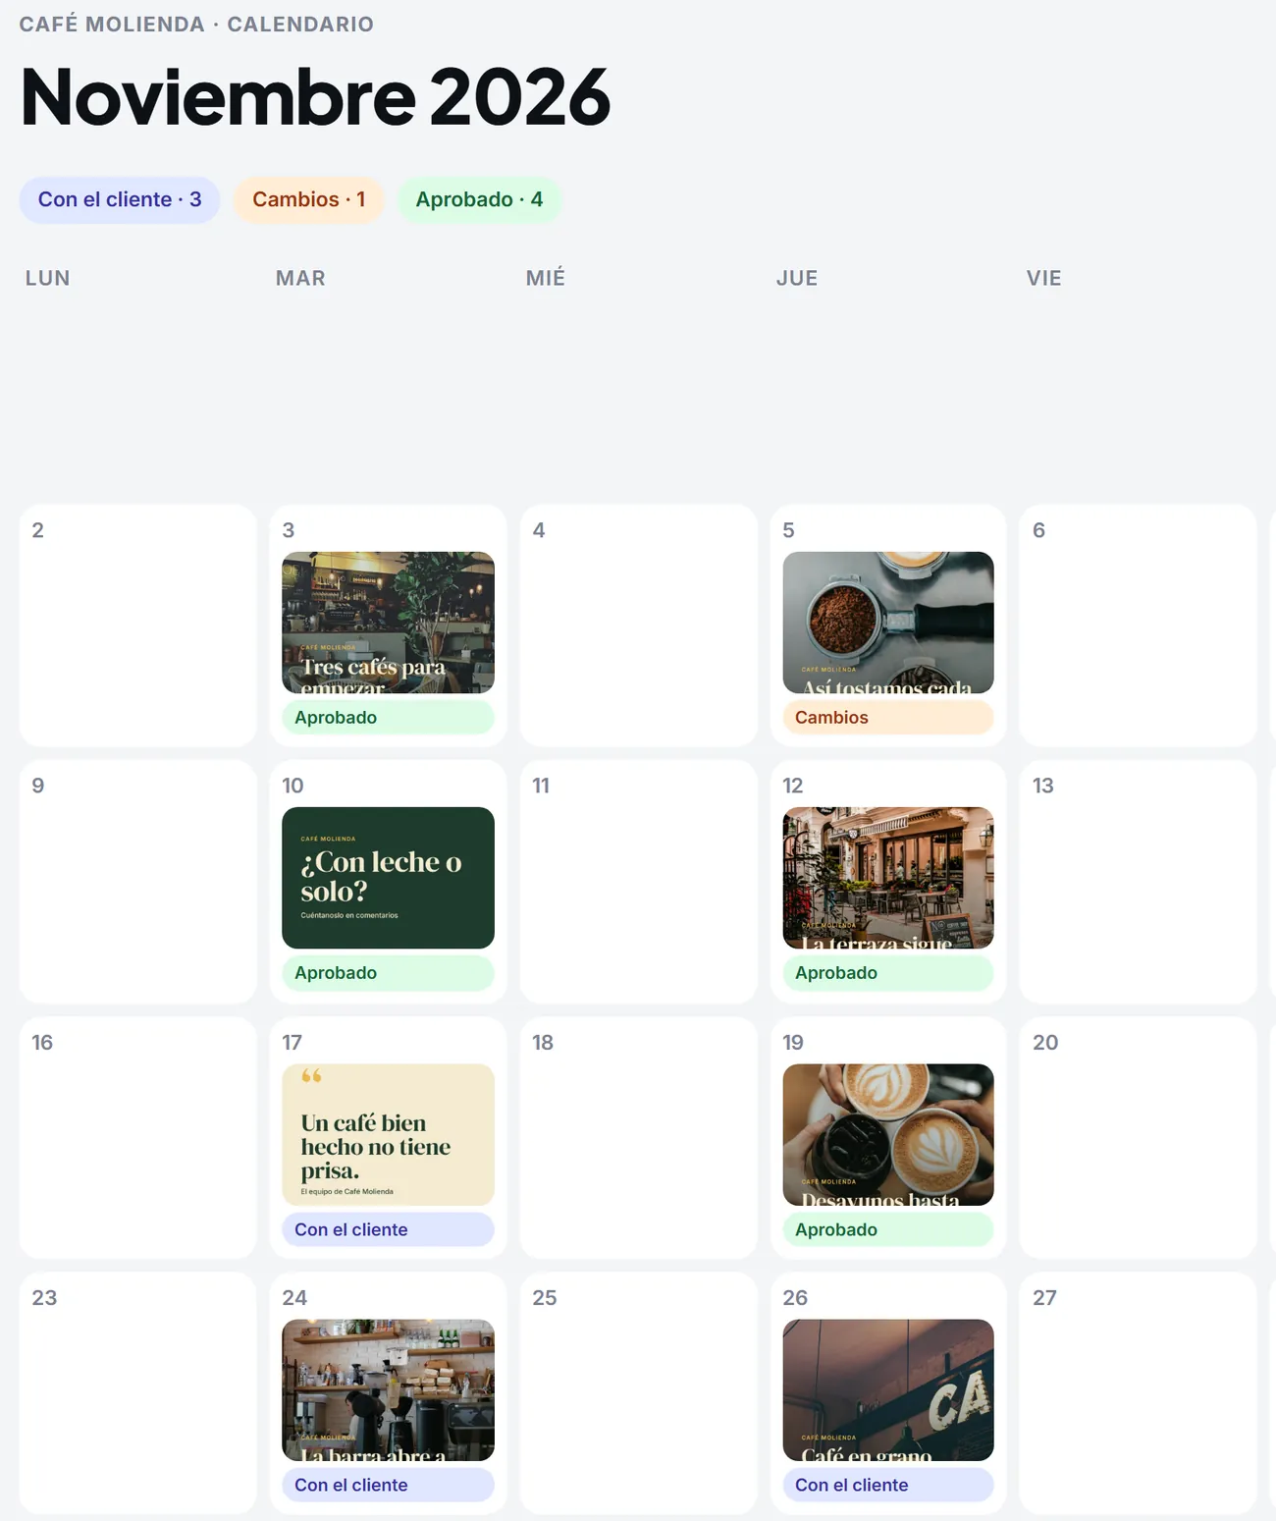Select the empty day 23 cell

(x=137, y=1393)
